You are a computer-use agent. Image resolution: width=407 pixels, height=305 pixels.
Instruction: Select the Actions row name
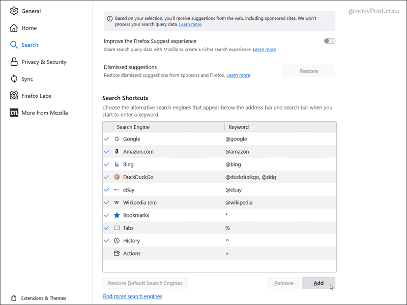pyautogui.click(x=132, y=253)
